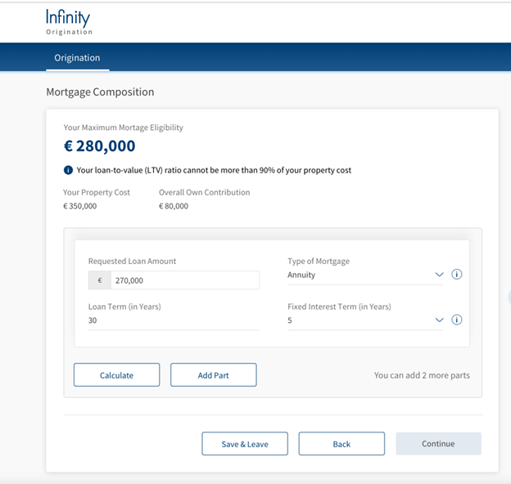Click the Calculate button

[x=116, y=375]
